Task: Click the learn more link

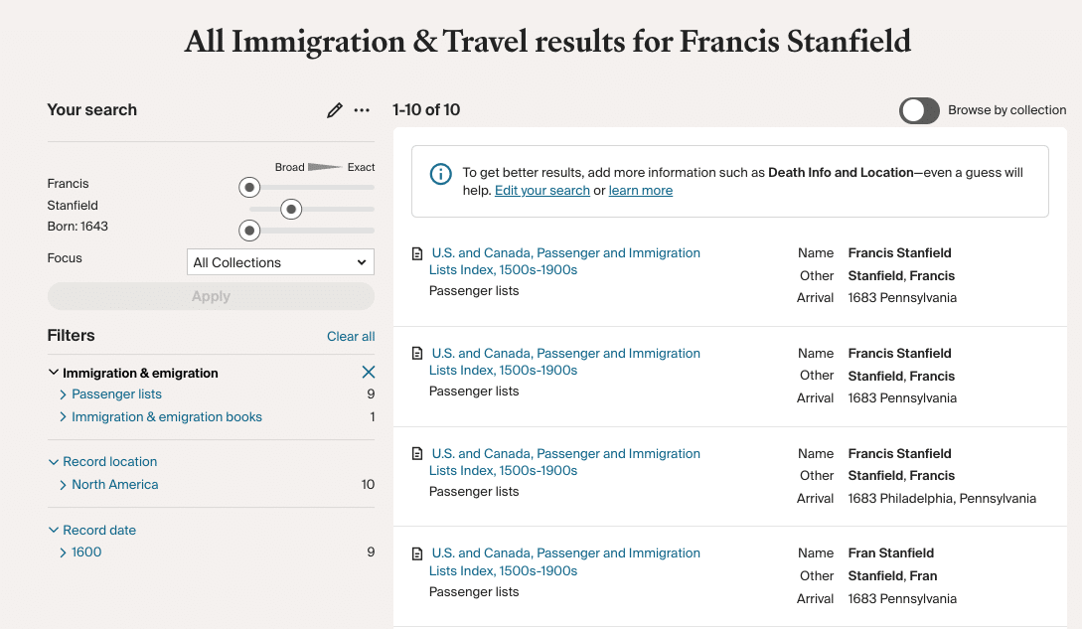Action: click(641, 191)
